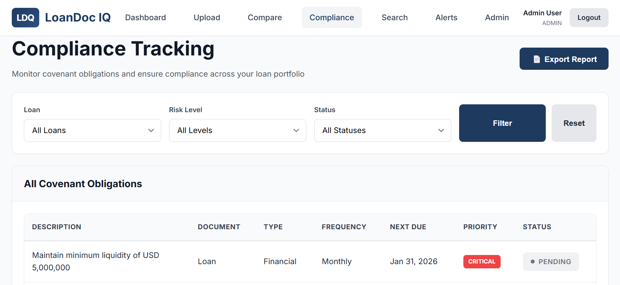Click the document icon in Export Report

tap(537, 59)
